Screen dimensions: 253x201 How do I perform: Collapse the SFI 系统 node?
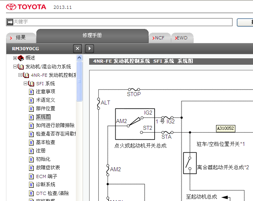[x=25, y=83]
